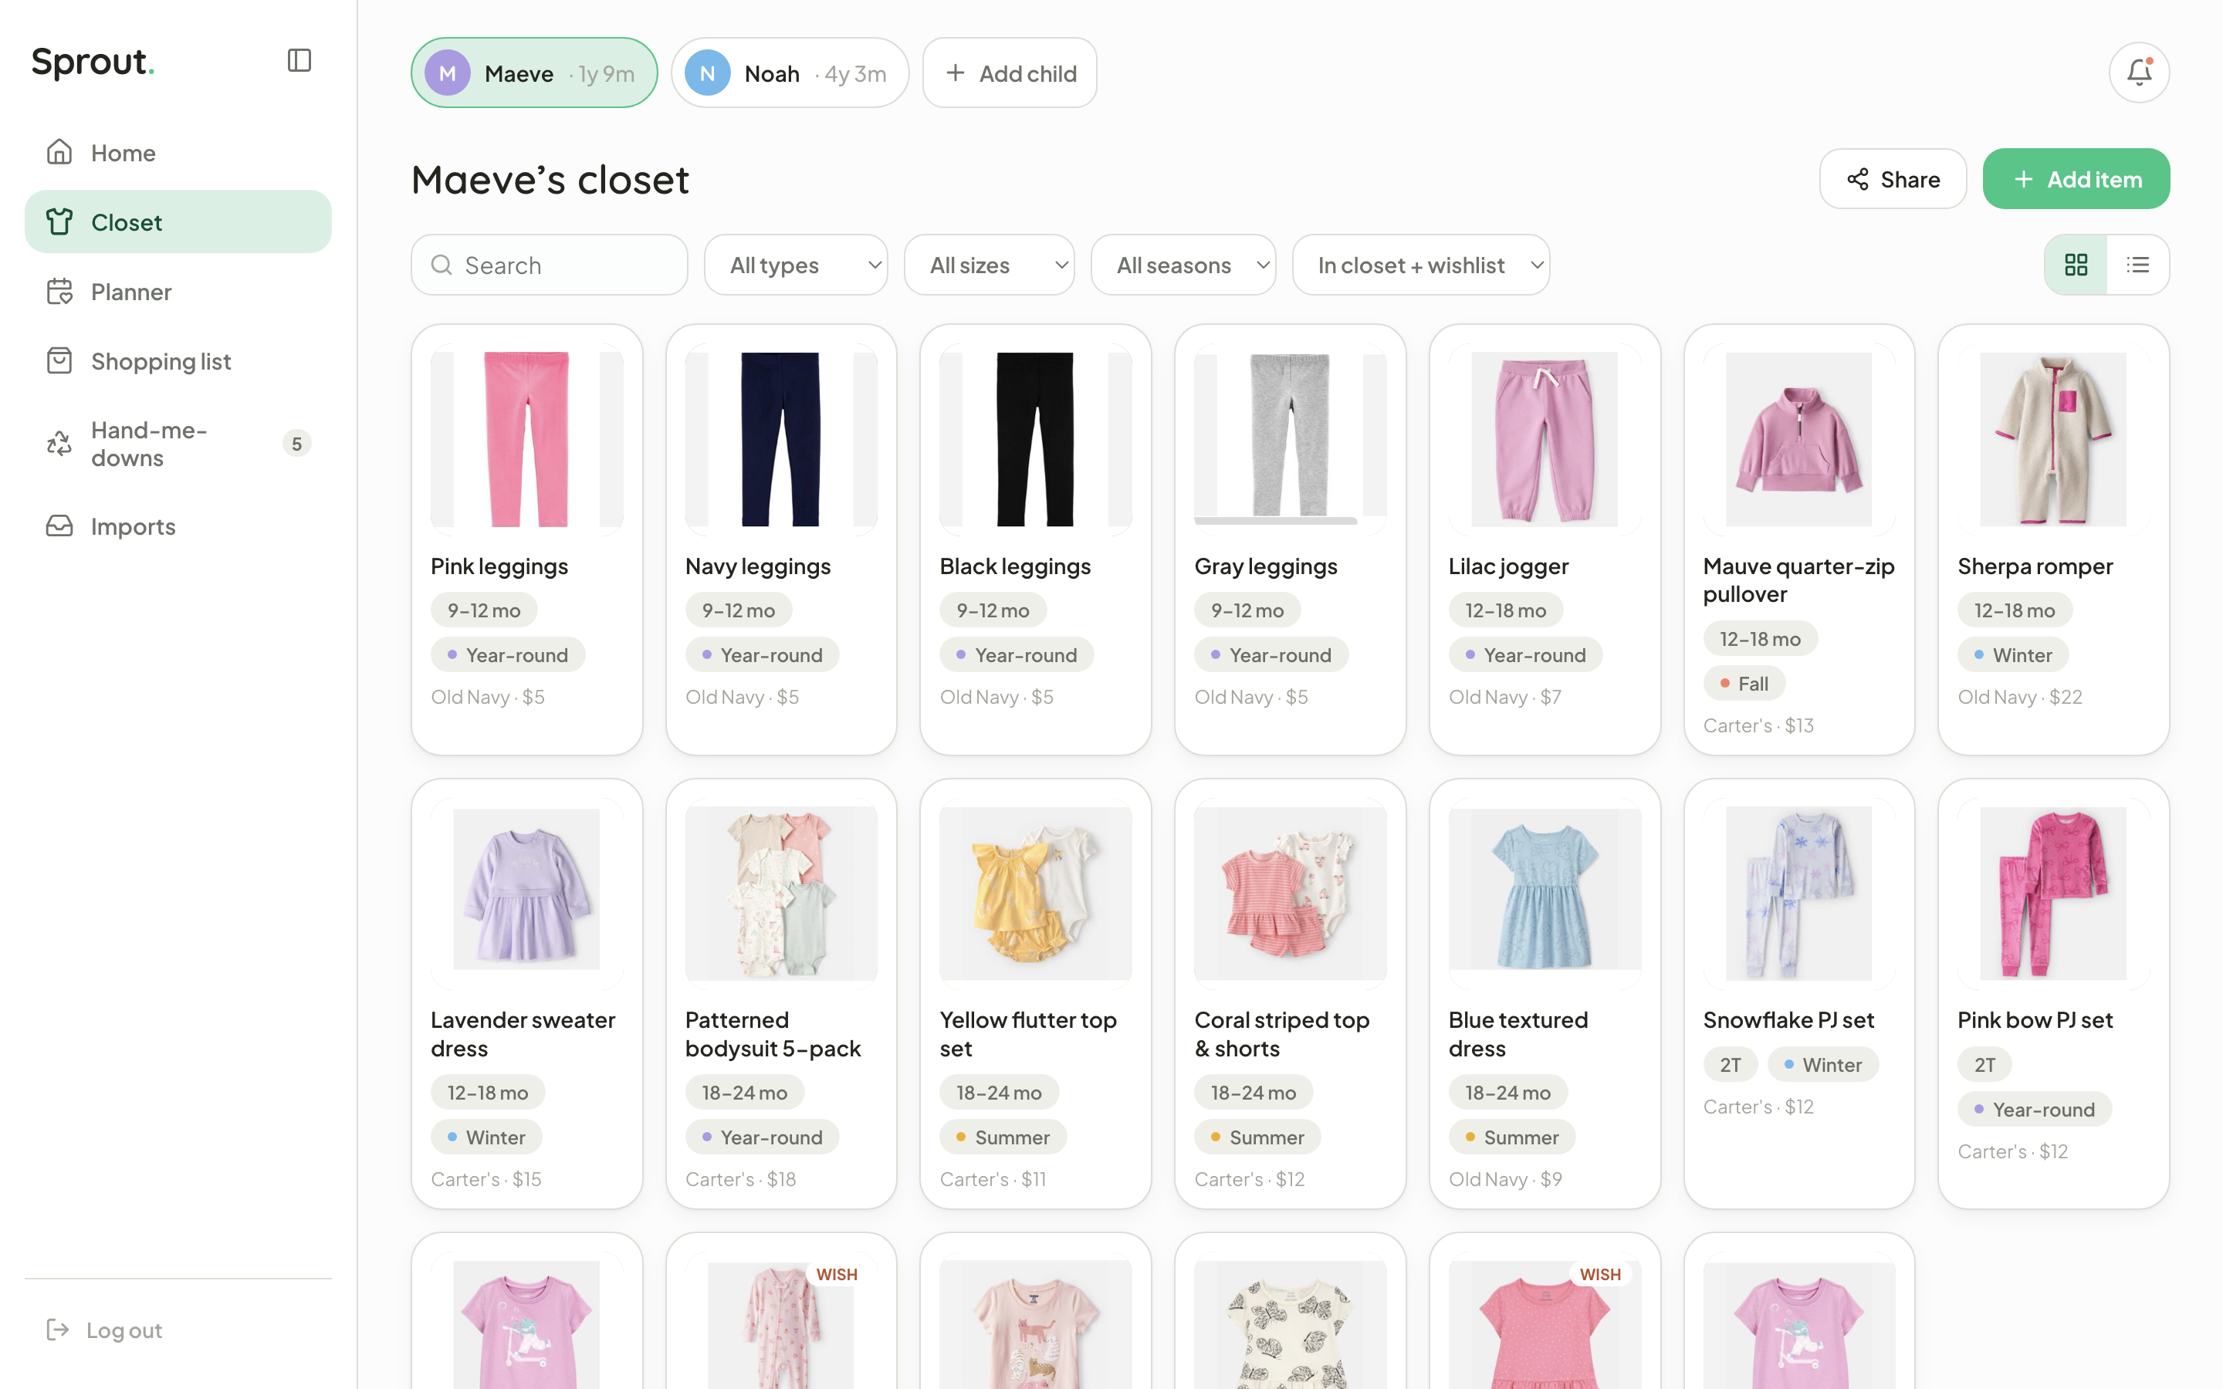Image resolution: width=2223 pixels, height=1389 pixels.
Task: Click the Add child button
Action: coord(1010,73)
